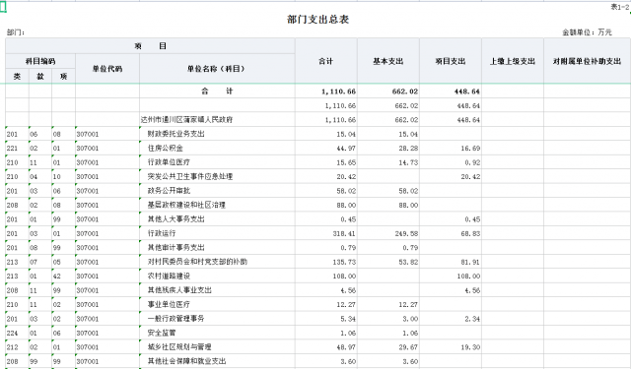Select the 类 sub-header cell
Viewport: 631px width, 369px height.
pos(17,77)
